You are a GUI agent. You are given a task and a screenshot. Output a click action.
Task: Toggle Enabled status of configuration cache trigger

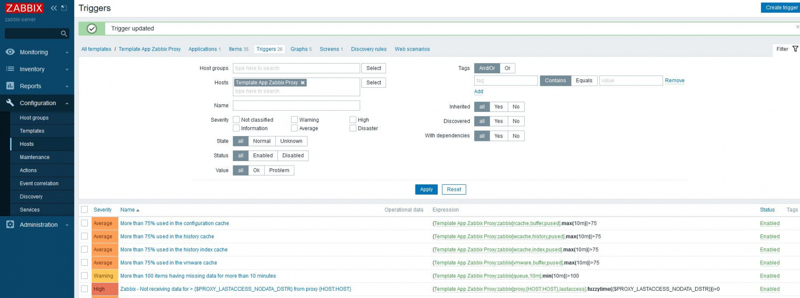[x=770, y=223]
